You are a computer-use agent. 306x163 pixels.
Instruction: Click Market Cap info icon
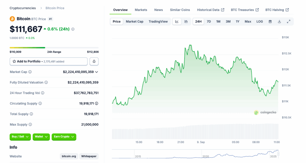click(30, 72)
